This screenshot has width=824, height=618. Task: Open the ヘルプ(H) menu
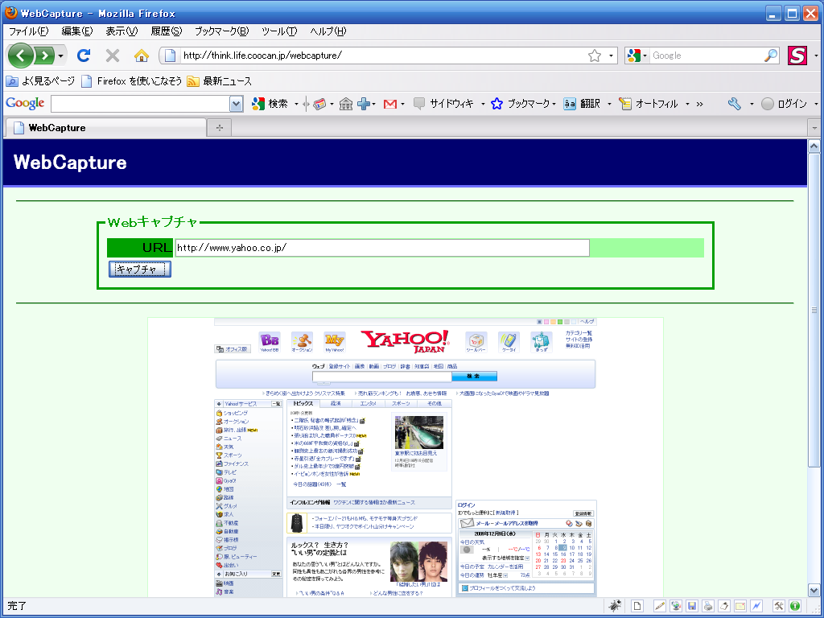tap(328, 31)
